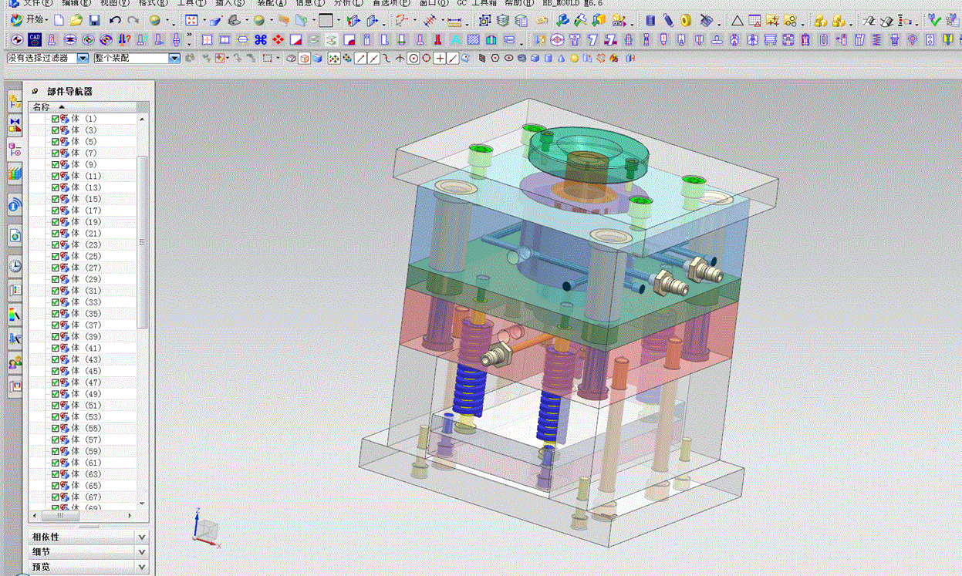Click the New file icon
This screenshot has height=576, width=962.
click(59, 20)
